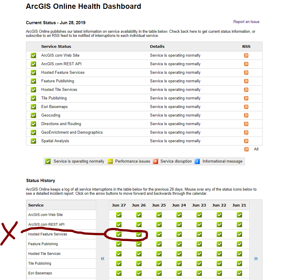Click green status icon for ArcGIS.com Web Site current status
Image resolution: width=300 pixels, height=280 pixels.
pyautogui.click(x=33, y=55)
